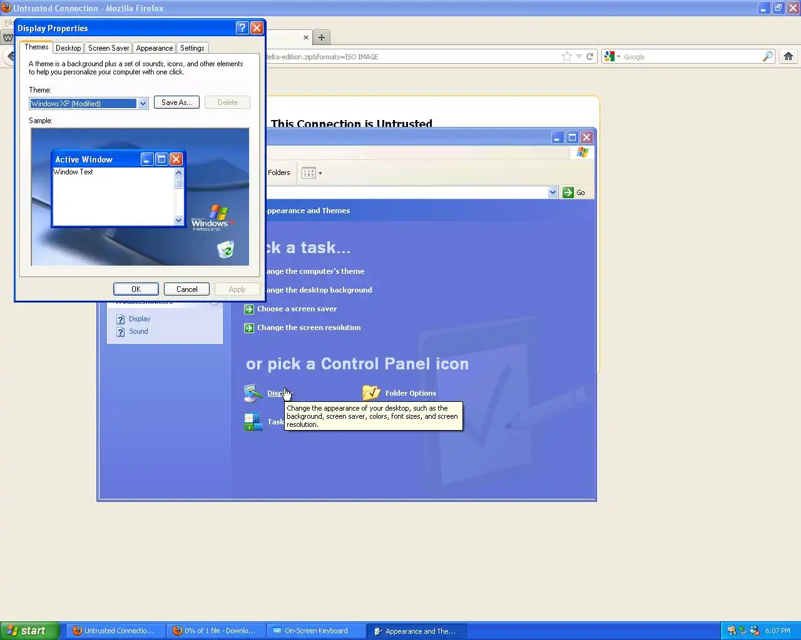Switch to the Screen Saver tab
The width and height of the screenshot is (801, 640).
click(109, 48)
